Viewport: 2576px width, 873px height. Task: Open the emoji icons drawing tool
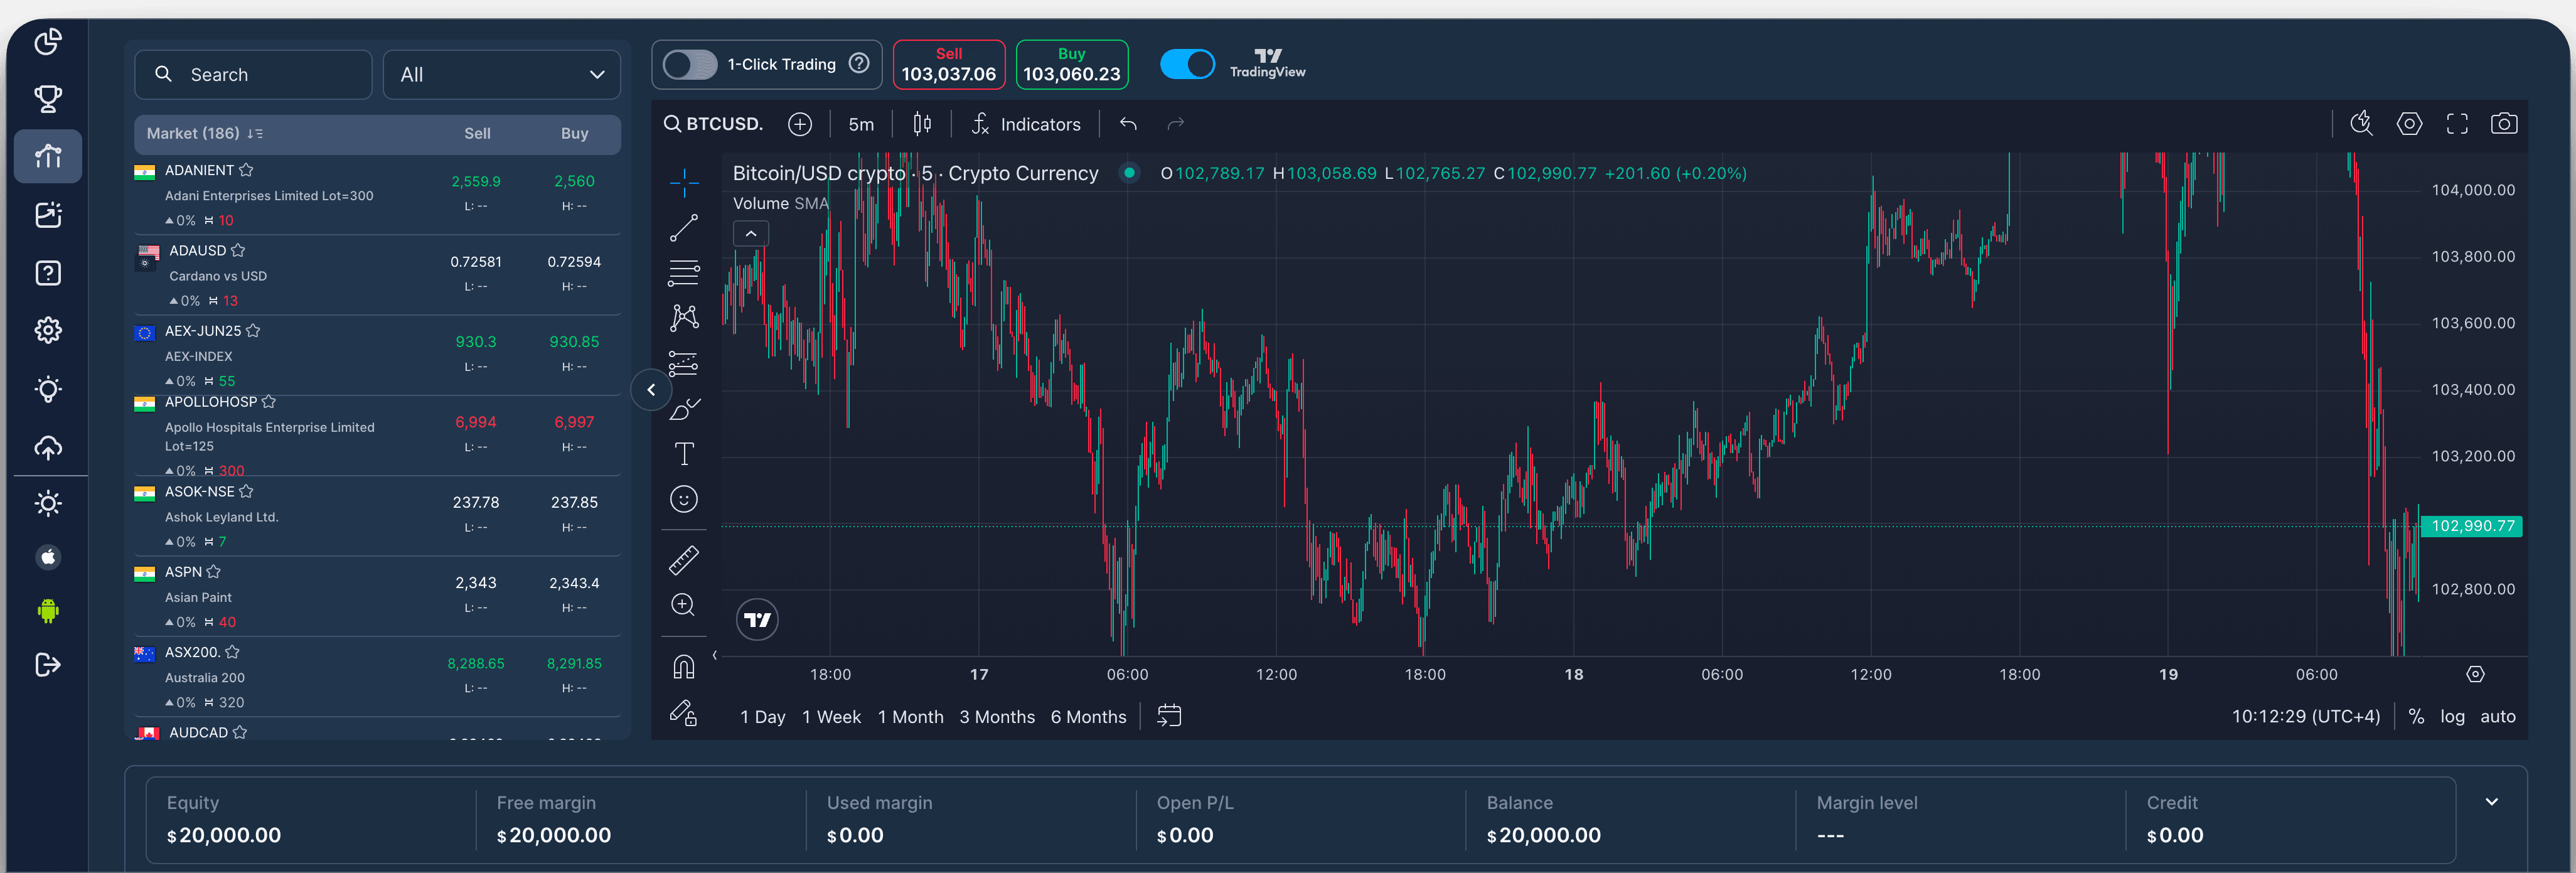684,499
